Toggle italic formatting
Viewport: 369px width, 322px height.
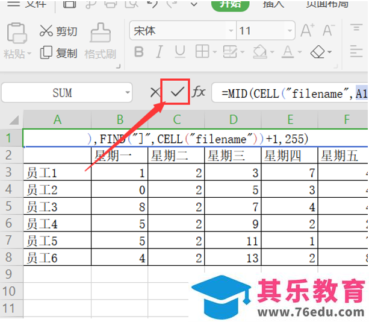tap(160, 52)
